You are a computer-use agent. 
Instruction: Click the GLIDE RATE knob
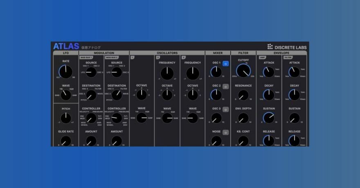66,141
